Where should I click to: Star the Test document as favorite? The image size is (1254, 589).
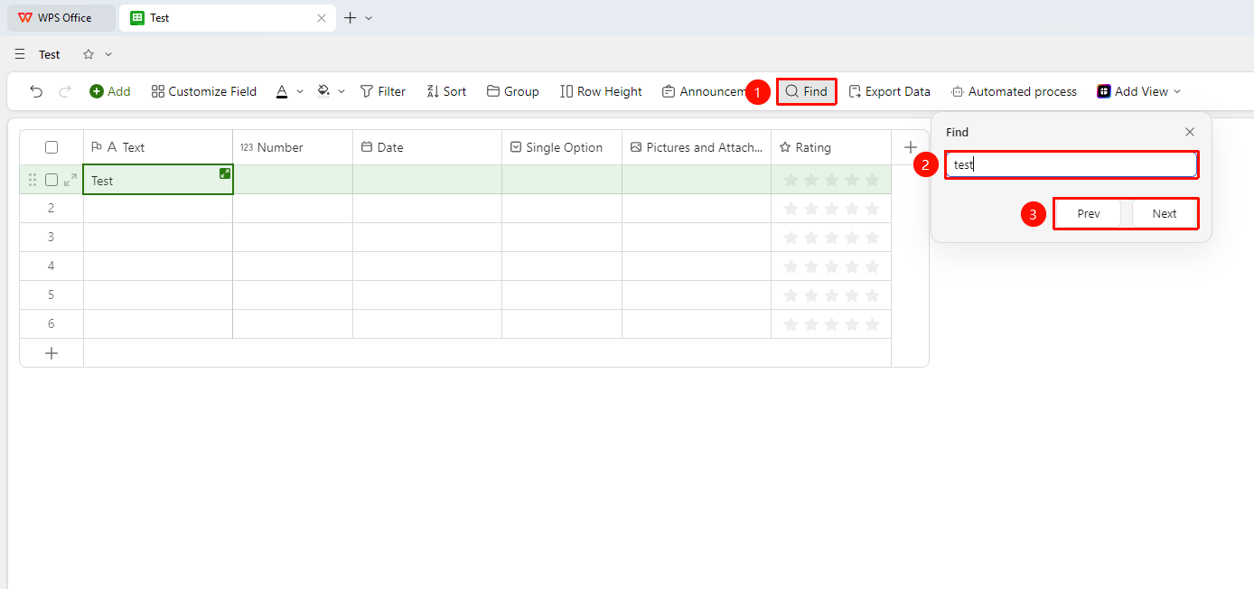89,54
